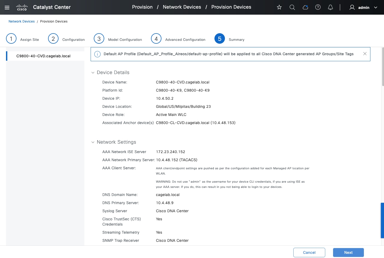The height and width of the screenshot is (258, 384).
Task: Open the notifications bell icon
Action: pyautogui.click(x=330, y=7)
